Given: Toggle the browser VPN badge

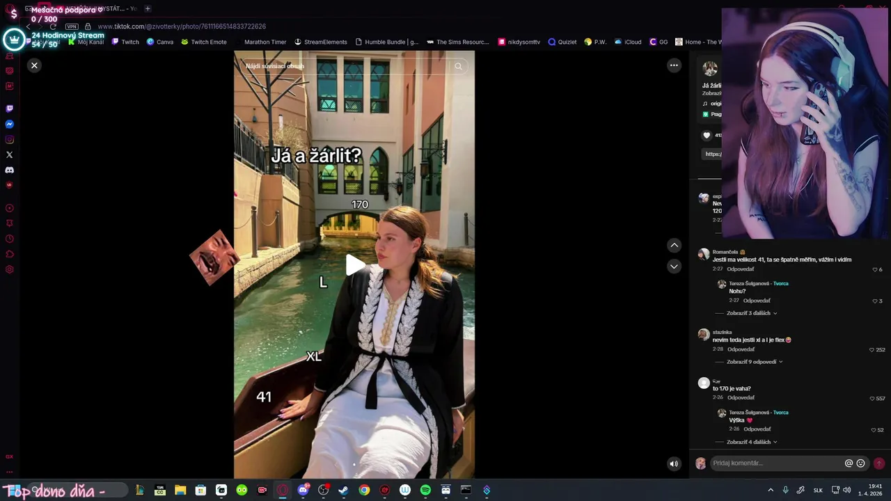Looking at the screenshot, I should click(72, 26).
